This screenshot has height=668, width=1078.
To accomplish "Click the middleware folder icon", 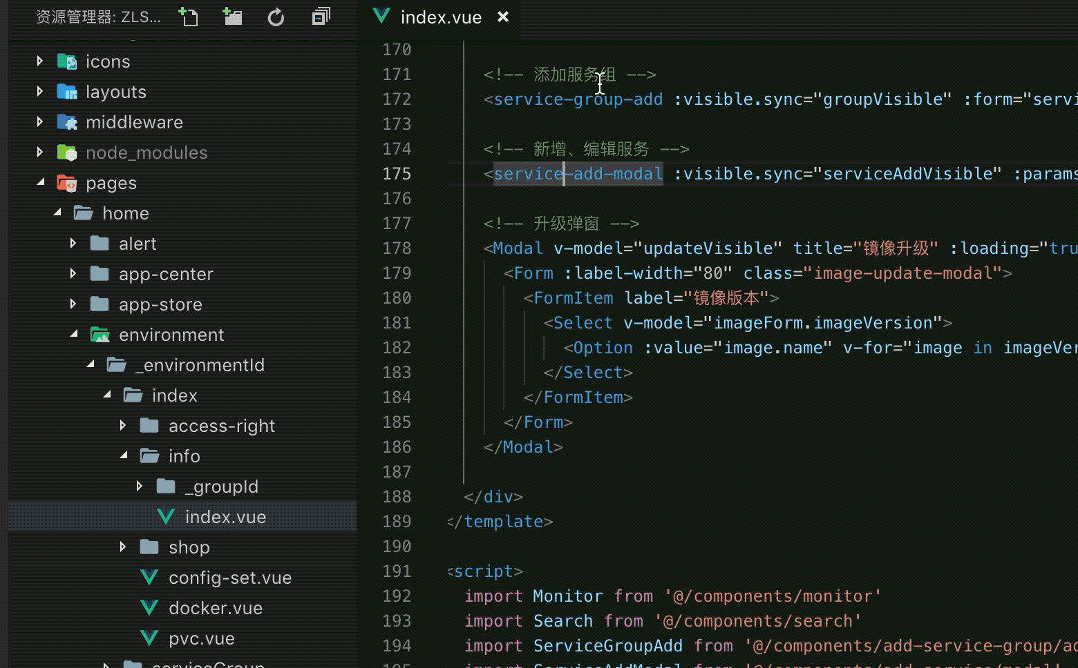I will pos(67,122).
